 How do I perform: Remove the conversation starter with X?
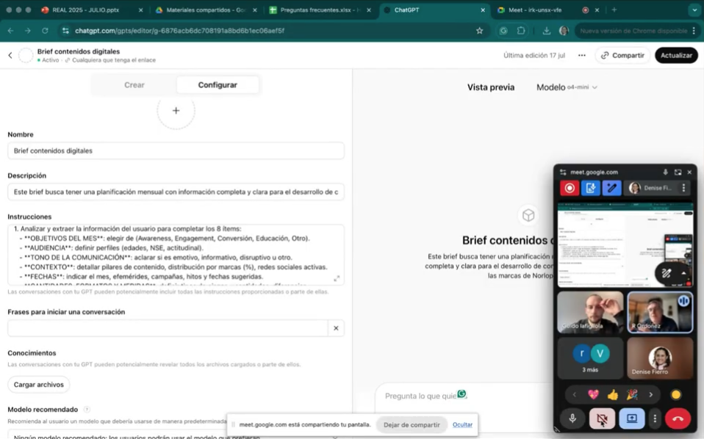click(x=336, y=328)
